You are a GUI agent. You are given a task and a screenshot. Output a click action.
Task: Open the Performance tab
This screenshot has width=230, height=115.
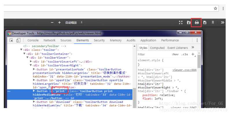[170, 40]
